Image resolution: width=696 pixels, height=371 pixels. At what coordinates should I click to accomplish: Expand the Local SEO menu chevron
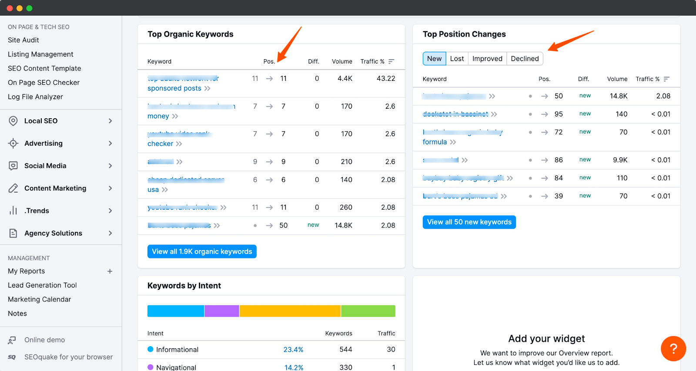tap(110, 121)
